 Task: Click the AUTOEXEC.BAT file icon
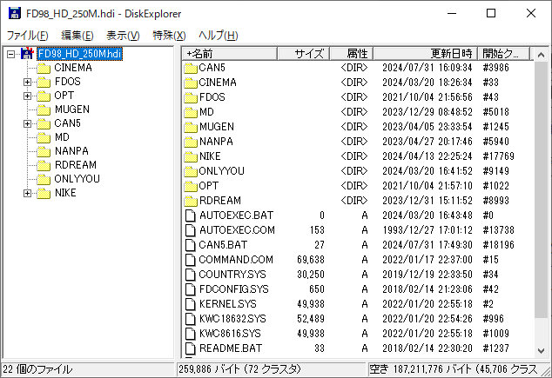(x=192, y=216)
